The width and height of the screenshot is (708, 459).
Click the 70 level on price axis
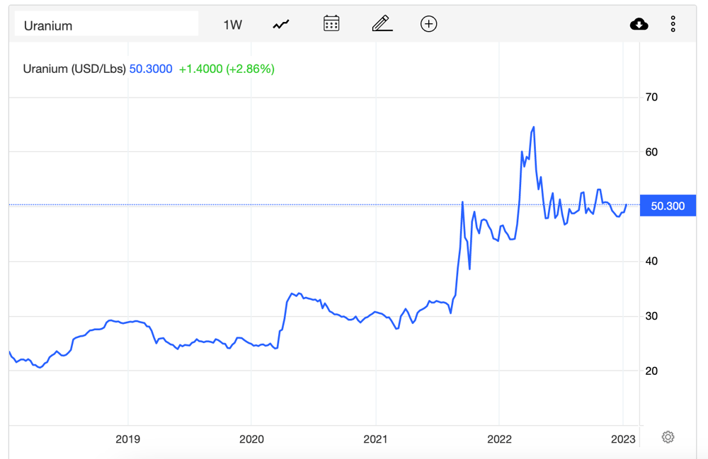(x=651, y=97)
